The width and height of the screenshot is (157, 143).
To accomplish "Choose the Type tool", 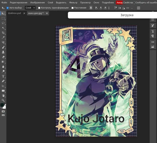I will click(x=3, y=76).
